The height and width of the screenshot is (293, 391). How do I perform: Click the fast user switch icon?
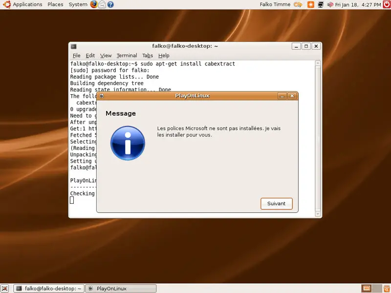(x=298, y=4)
